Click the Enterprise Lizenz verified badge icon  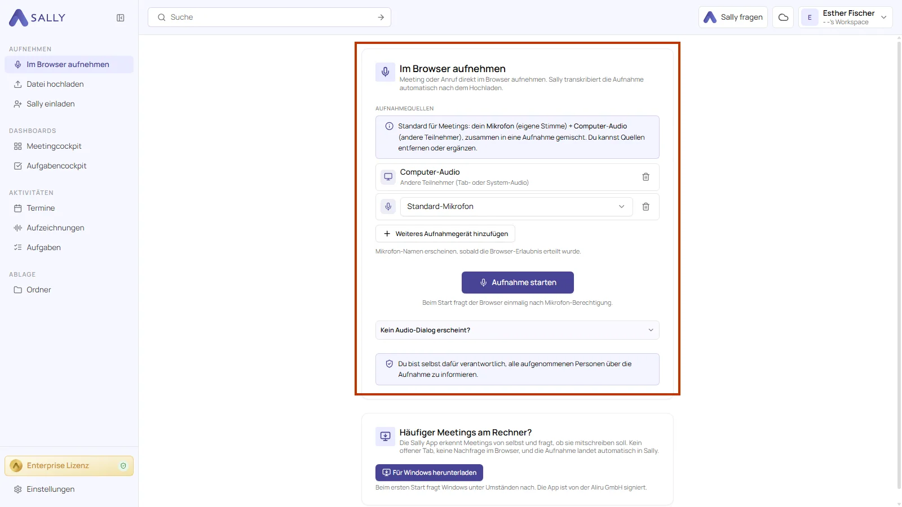(x=123, y=466)
